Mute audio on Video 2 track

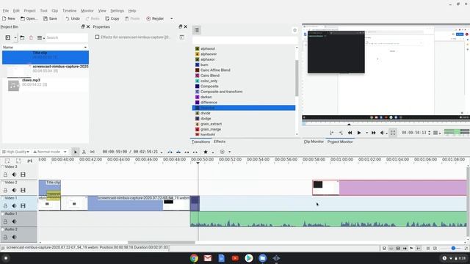click(14, 190)
